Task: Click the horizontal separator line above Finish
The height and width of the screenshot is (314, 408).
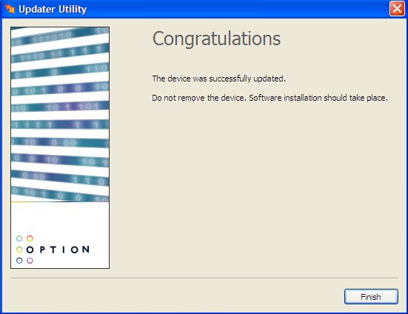Action: point(204,278)
